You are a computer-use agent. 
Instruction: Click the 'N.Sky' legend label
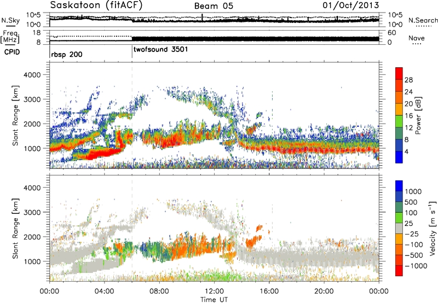(x=10, y=21)
